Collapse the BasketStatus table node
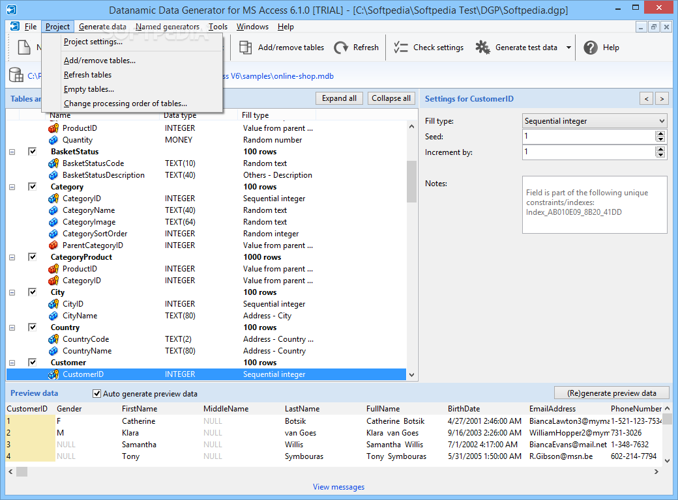The height and width of the screenshot is (500, 678). point(12,152)
